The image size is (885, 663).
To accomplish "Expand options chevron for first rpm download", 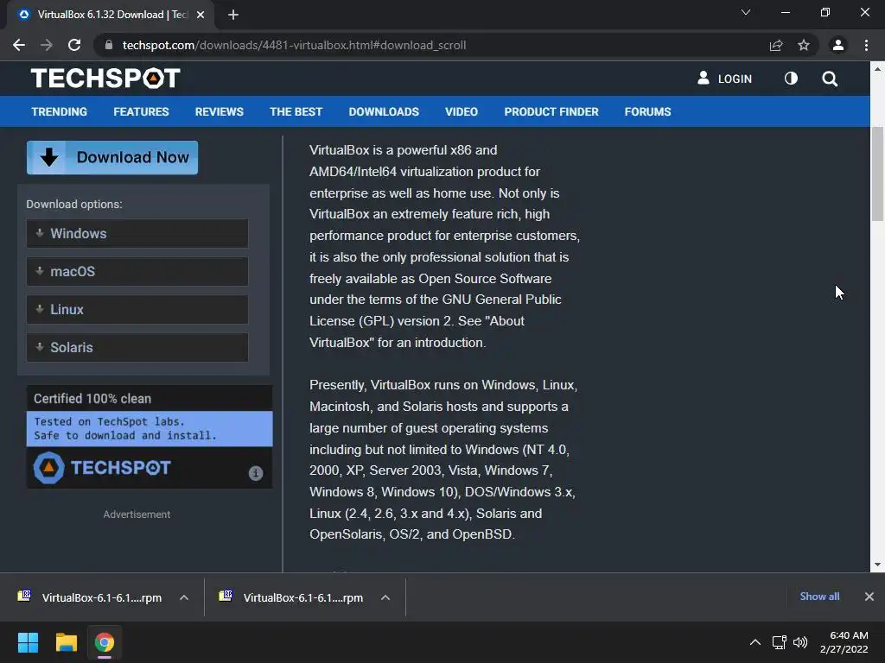I will [184, 597].
